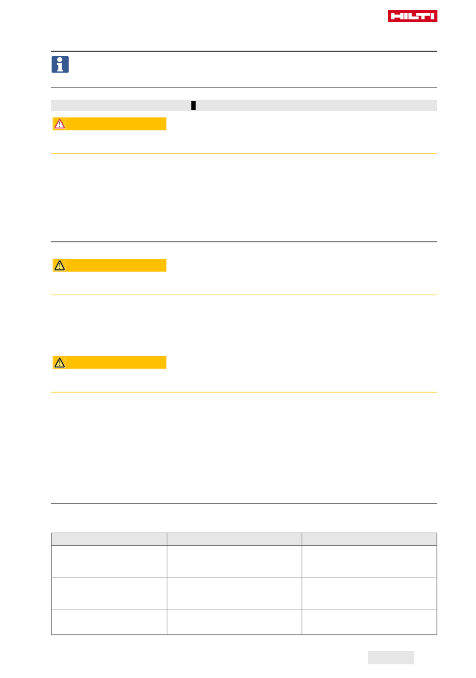The height and width of the screenshot is (678, 476).
Task: Click the black marker inside the gray heading bar
Action: point(193,105)
